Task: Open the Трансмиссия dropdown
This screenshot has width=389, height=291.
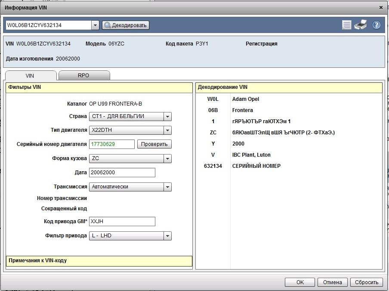Action: (130, 187)
